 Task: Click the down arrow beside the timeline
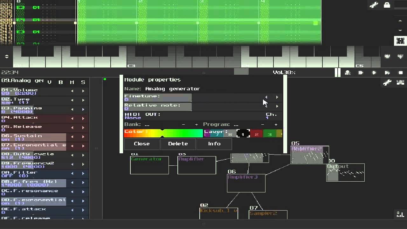tap(400, 31)
